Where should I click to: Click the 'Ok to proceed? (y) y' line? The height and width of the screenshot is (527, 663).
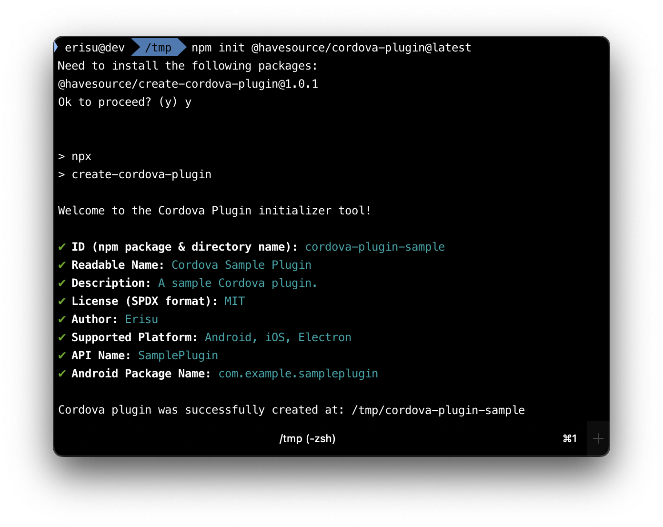pyautogui.click(x=125, y=102)
